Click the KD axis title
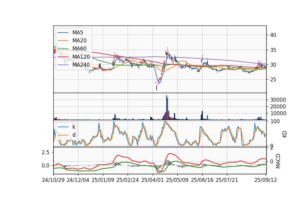The height and width of the screenshot is (212, 296). click(285, 134)
